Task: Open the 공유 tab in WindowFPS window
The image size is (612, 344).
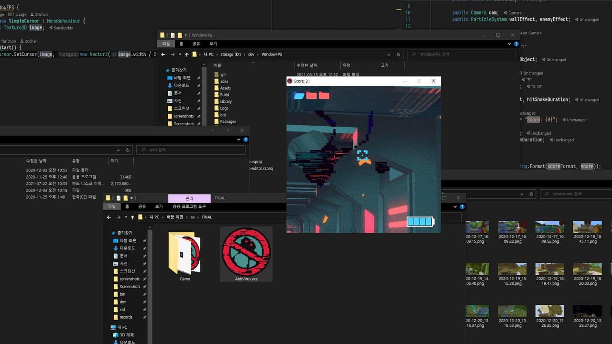Action: (x=196, y=44)
